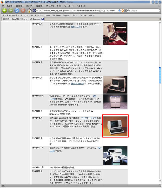
Task: Follow the VT100ターミナル link
Action: pos(89,118)
